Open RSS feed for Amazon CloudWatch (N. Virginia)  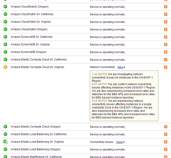[x=166, y=22]
